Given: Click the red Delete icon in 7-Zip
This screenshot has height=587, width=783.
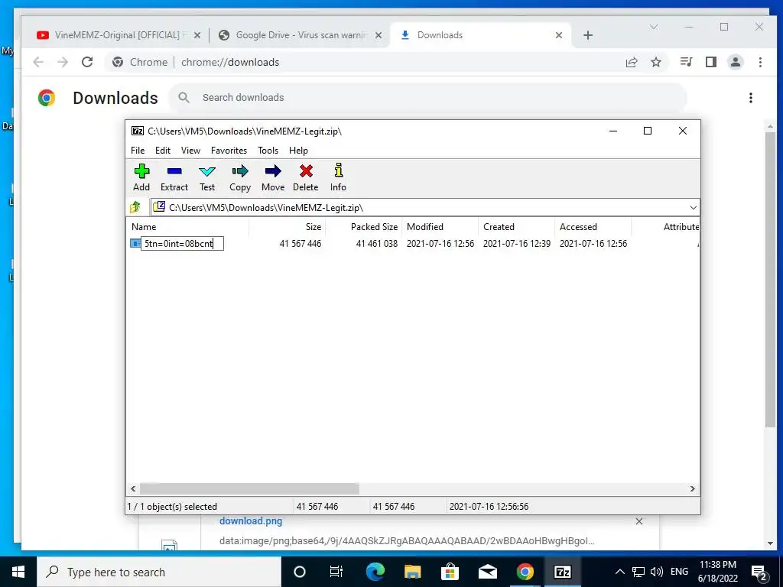Looking at the screenshot, I should tap(306, 177).
